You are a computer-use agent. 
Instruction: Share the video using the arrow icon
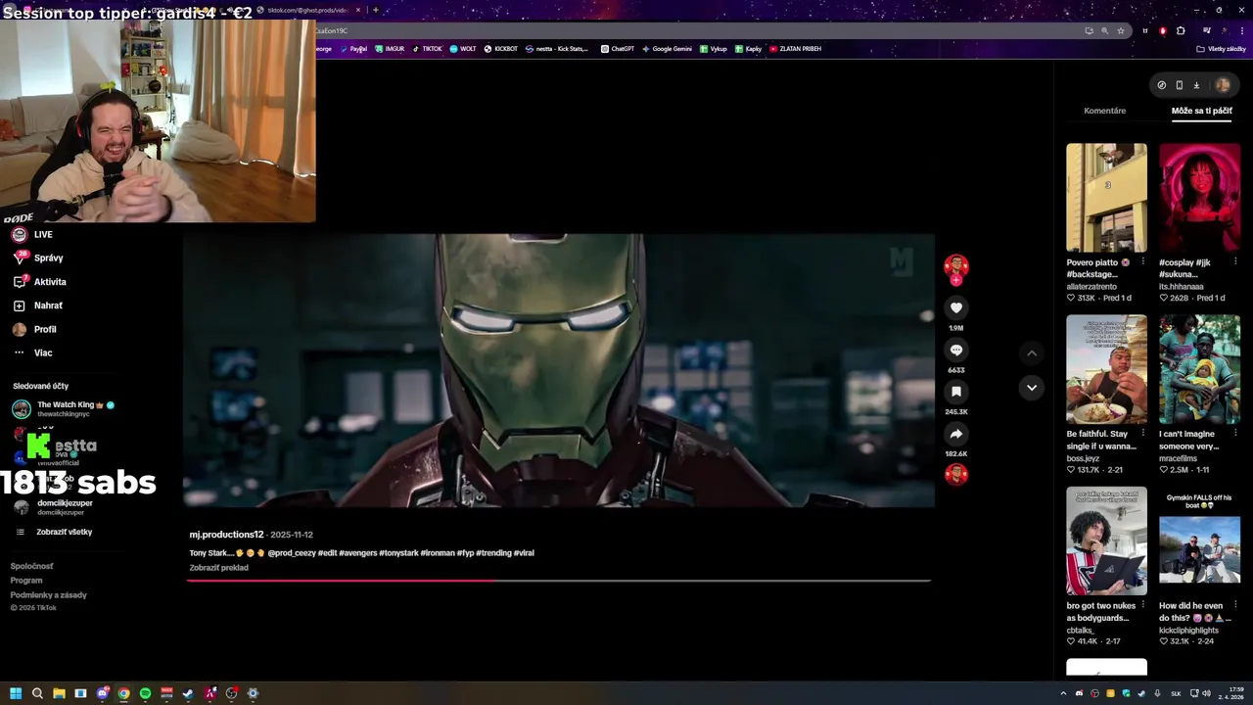[956, 434]
